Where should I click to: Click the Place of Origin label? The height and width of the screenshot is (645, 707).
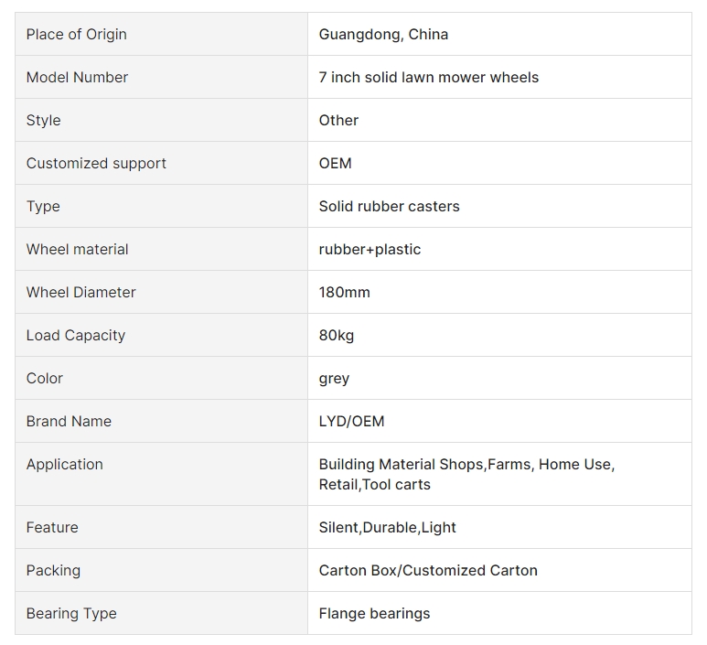point(76,34)
